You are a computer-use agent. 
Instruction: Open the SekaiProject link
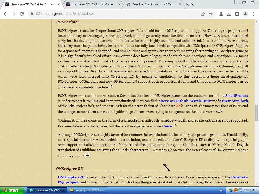[x=236, y=96]
